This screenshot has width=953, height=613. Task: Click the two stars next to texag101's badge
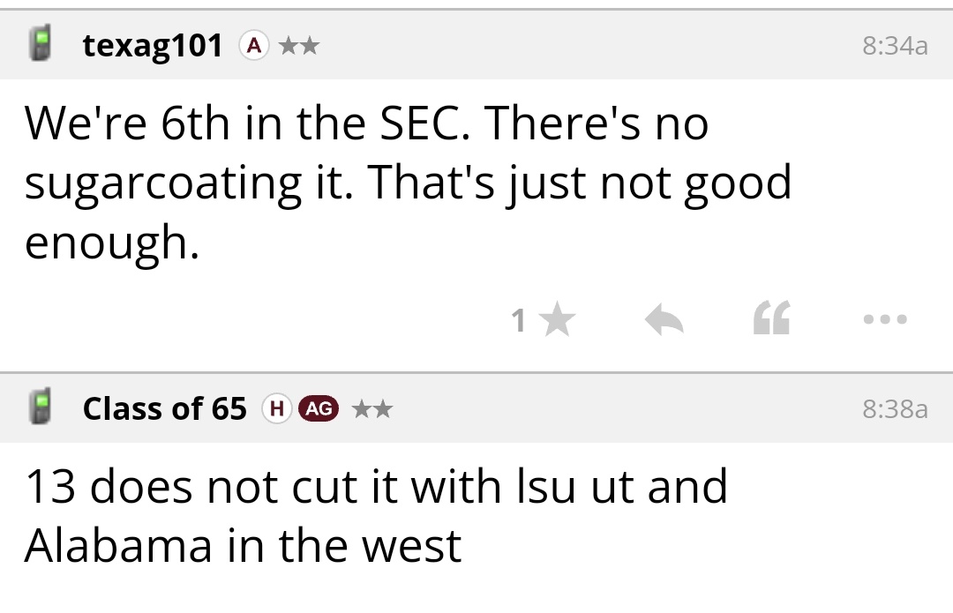click(298, 46)
